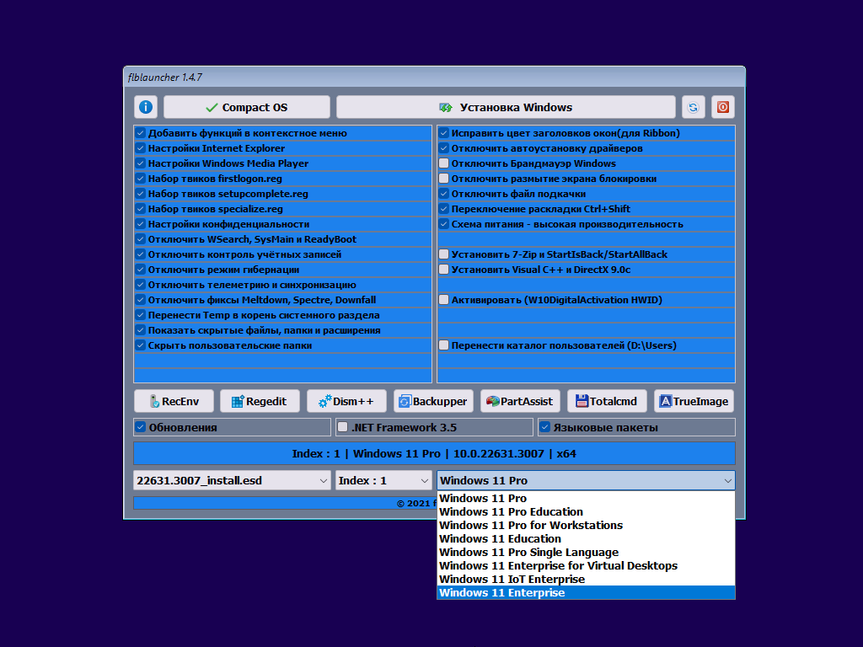This screenshot has width=863, height=647.
Task: Open Totalcmd file manager
Action: (x=607, y=400)
